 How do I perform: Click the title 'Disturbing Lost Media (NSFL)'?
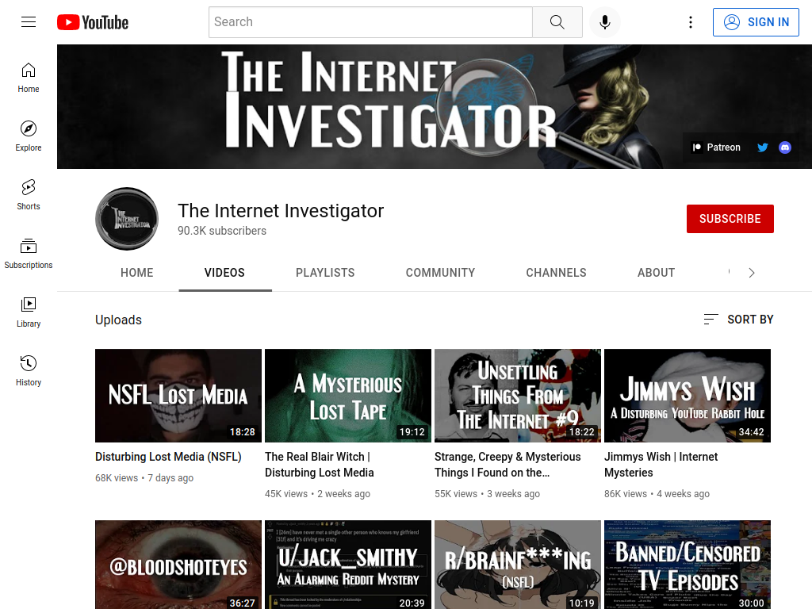168,457
